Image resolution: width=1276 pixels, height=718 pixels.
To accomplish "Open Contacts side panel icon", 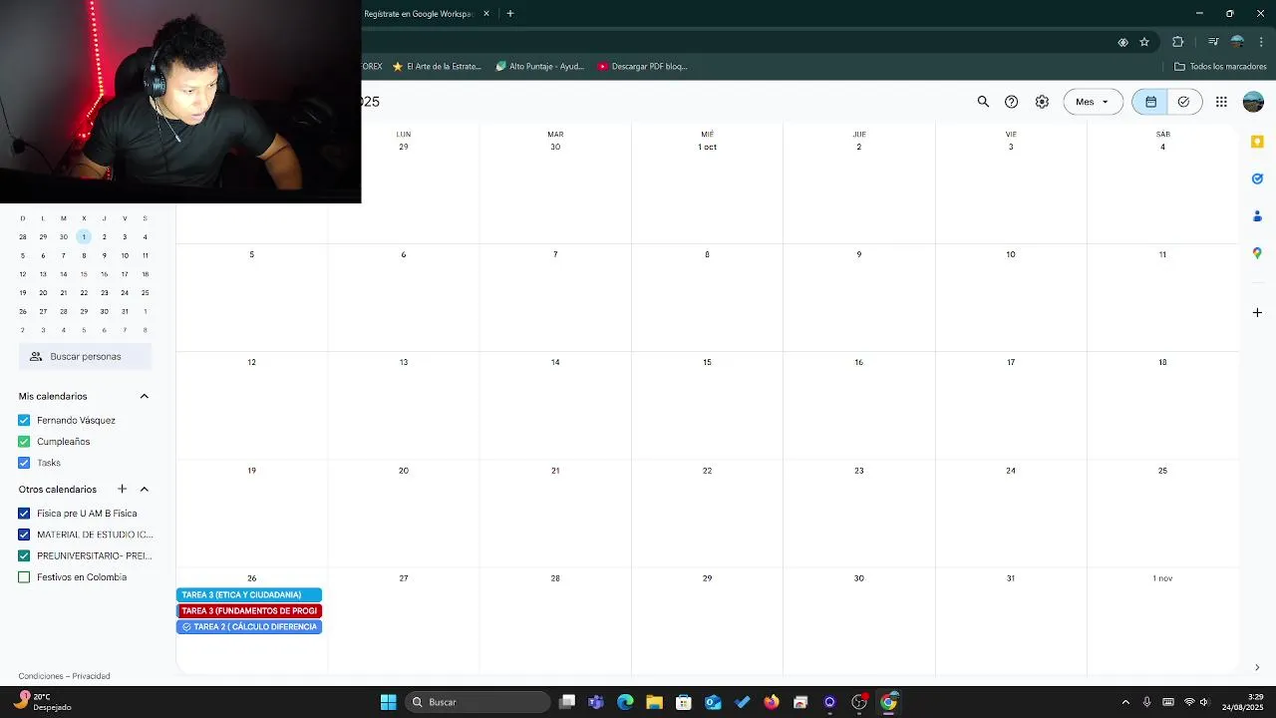I will coord(1257,215).
